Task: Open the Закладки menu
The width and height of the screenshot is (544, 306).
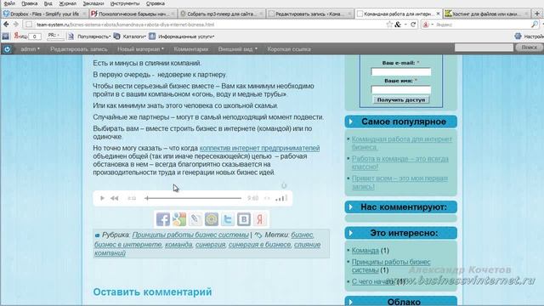Action: pos(93,3)
